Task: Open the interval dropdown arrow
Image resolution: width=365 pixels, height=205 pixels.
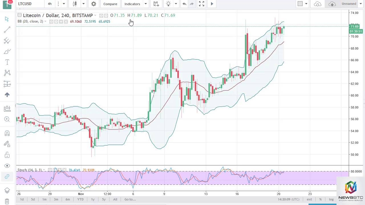Action: click(x=64, y=4)
